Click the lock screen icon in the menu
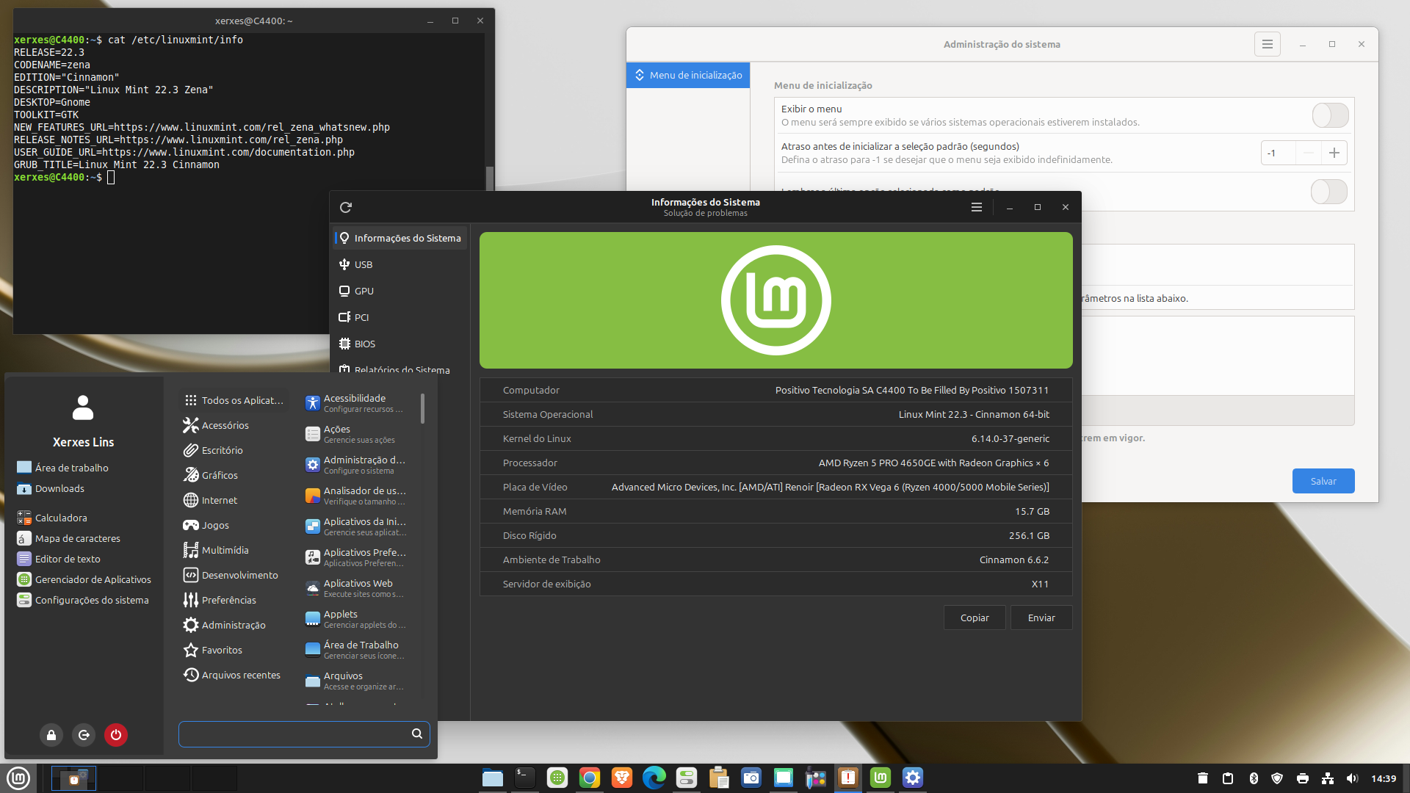The width and height of the screenshot is (1410, 793). (51, 735)
